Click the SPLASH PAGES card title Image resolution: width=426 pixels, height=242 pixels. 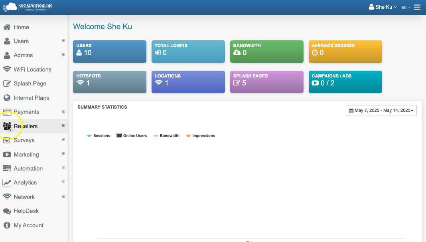250,76
